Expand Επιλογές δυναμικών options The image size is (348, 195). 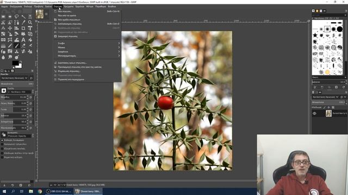(x=2, y=140)
